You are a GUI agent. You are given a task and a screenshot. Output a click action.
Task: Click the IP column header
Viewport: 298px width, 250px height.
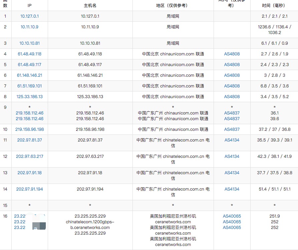pyautogui.click(x=29, y=6)
